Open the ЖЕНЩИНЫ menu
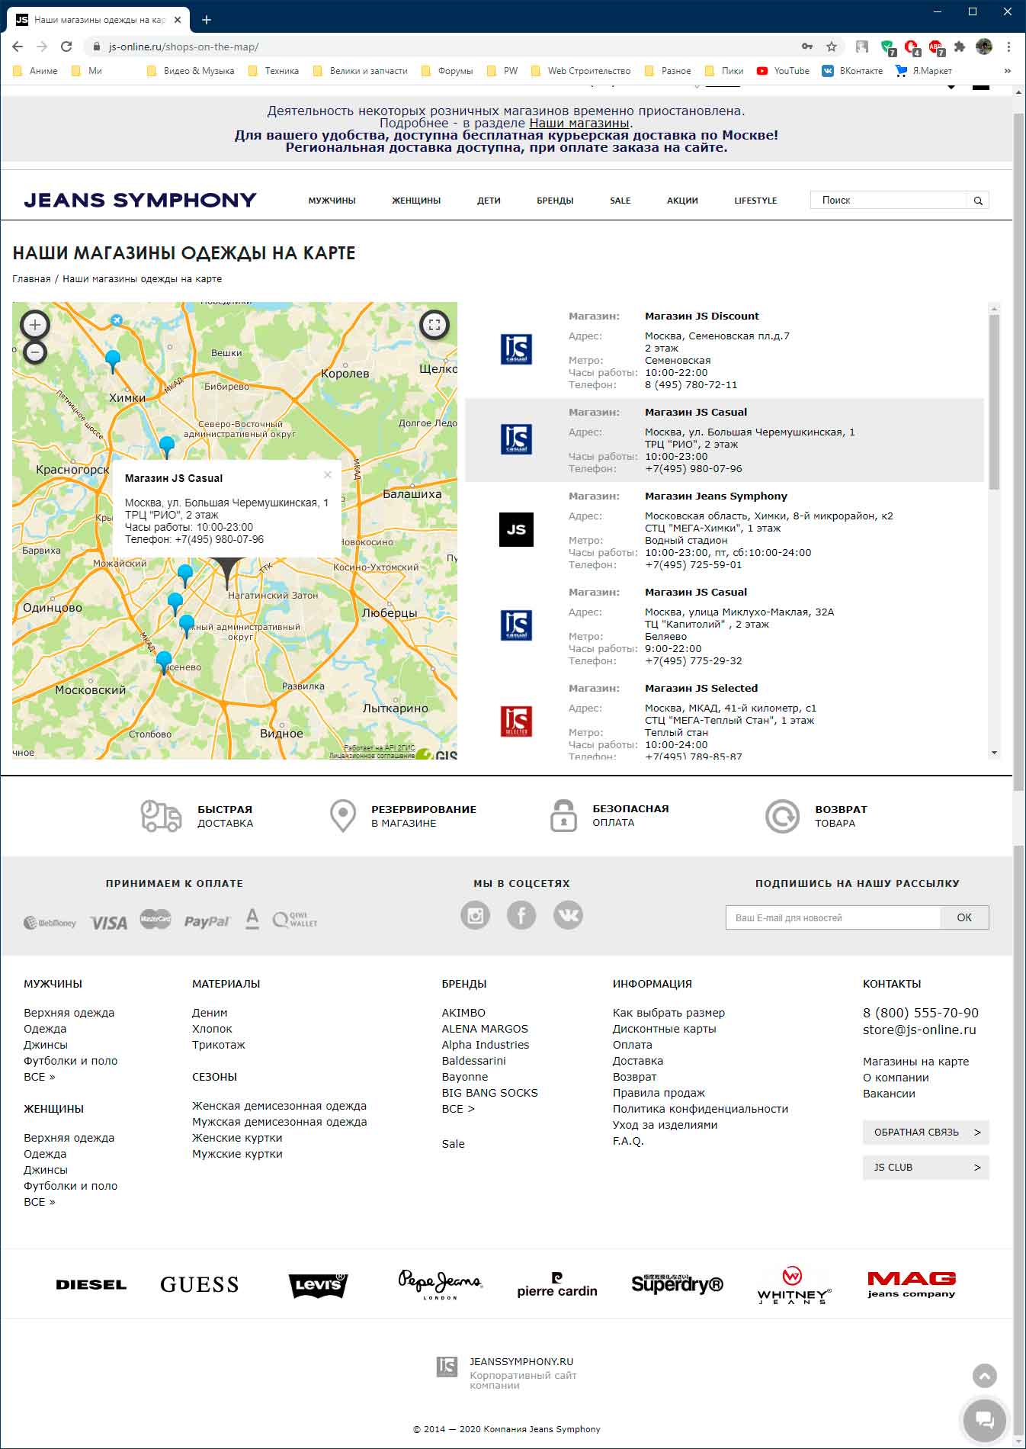This screenshot has width=1026, height=1449. pyautogui.click(x=416, y=201)
